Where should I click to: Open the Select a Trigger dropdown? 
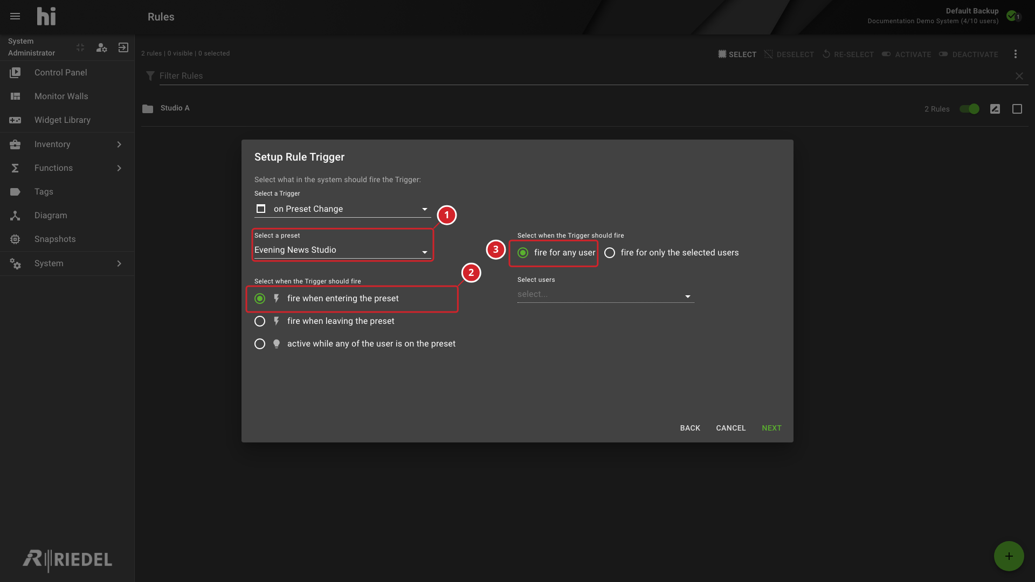coord(342,209)
